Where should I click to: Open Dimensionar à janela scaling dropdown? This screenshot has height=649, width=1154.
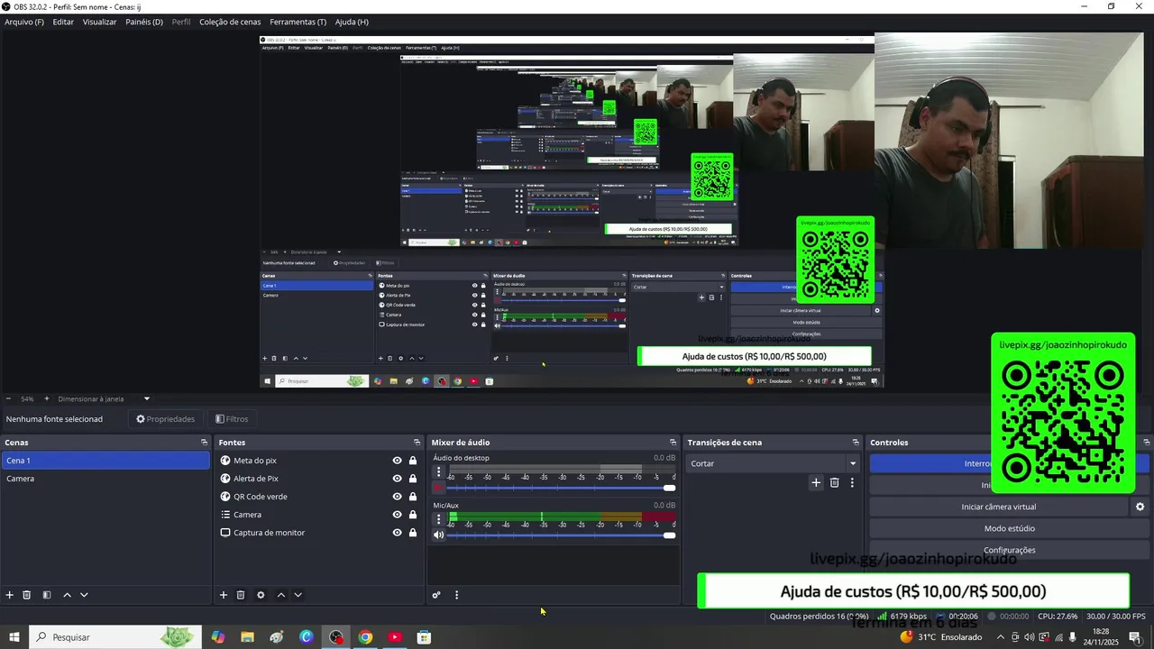coord(147,398)
